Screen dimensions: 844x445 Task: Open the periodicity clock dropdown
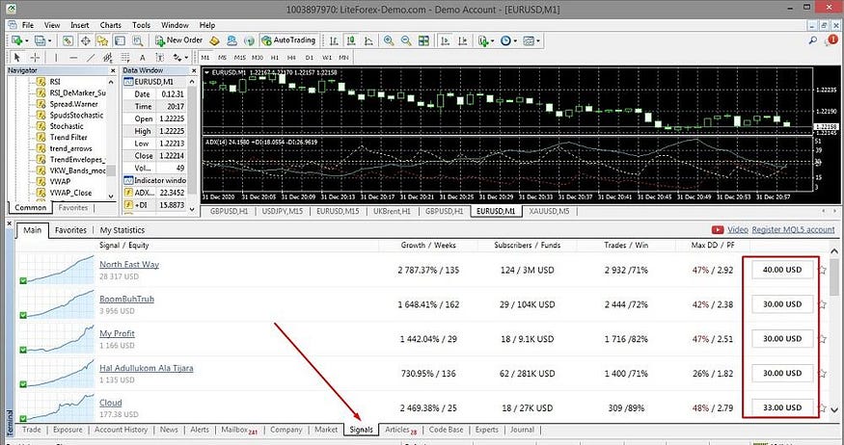coord(514,40)
